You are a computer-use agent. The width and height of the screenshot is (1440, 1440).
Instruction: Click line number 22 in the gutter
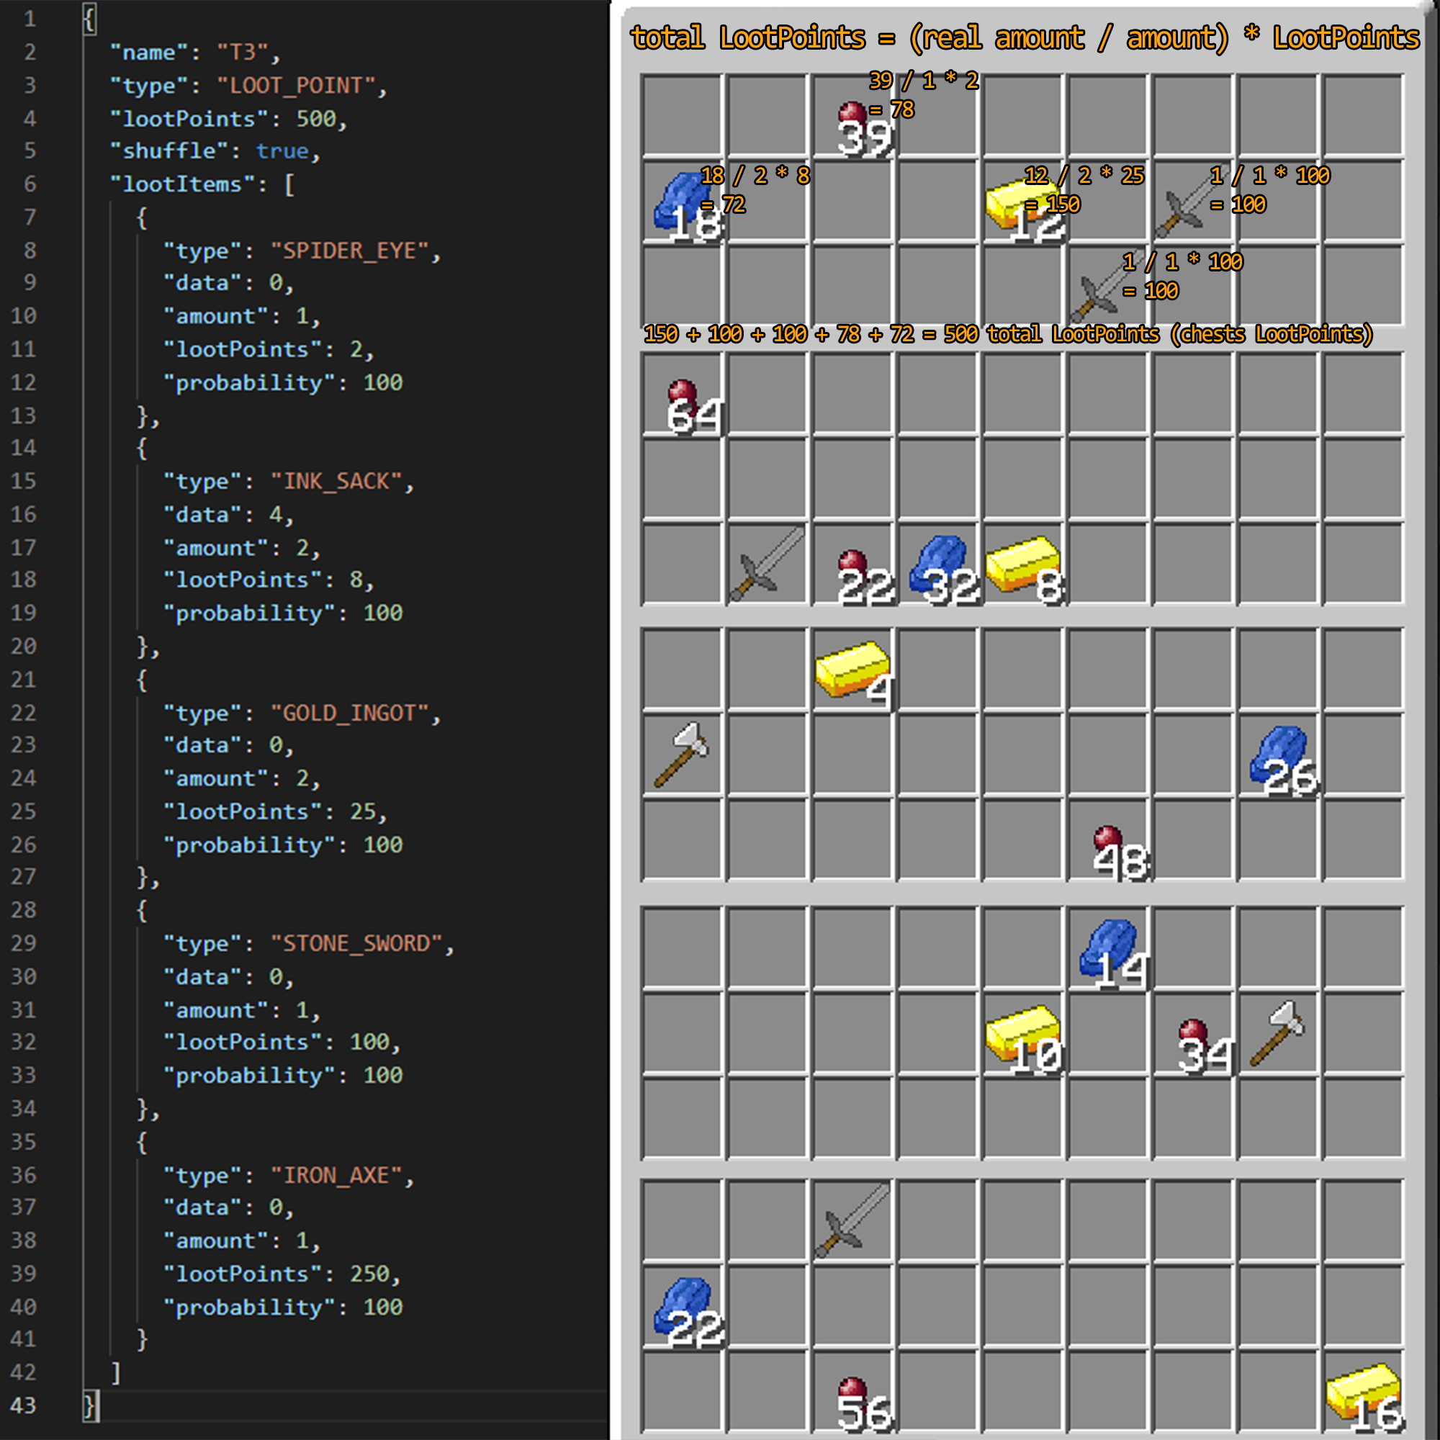pos(23,713)
